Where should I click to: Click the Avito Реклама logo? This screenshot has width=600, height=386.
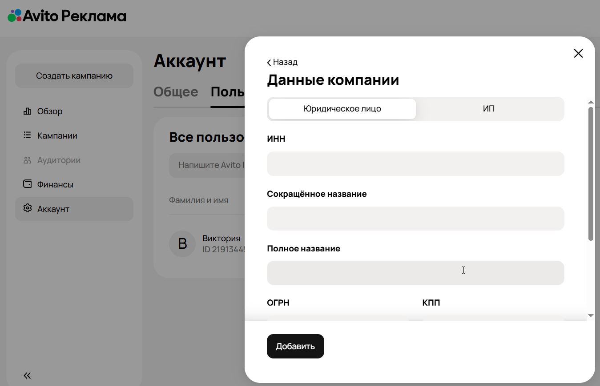[x=67, y=16]
